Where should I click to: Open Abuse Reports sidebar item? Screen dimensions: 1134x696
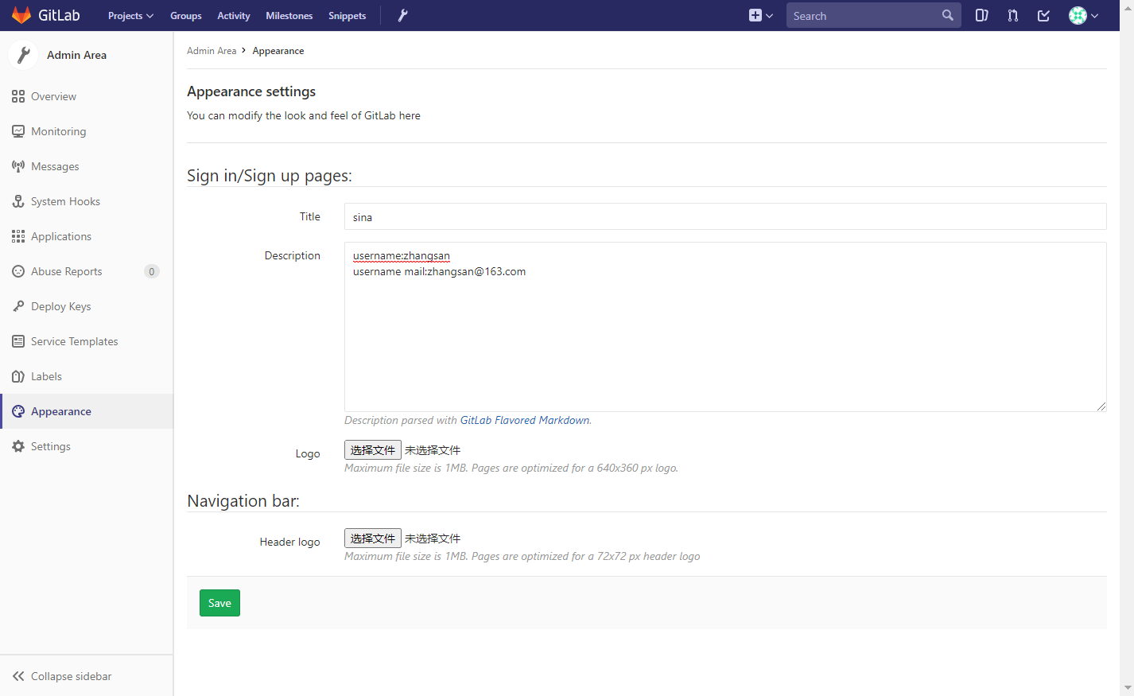87,271
